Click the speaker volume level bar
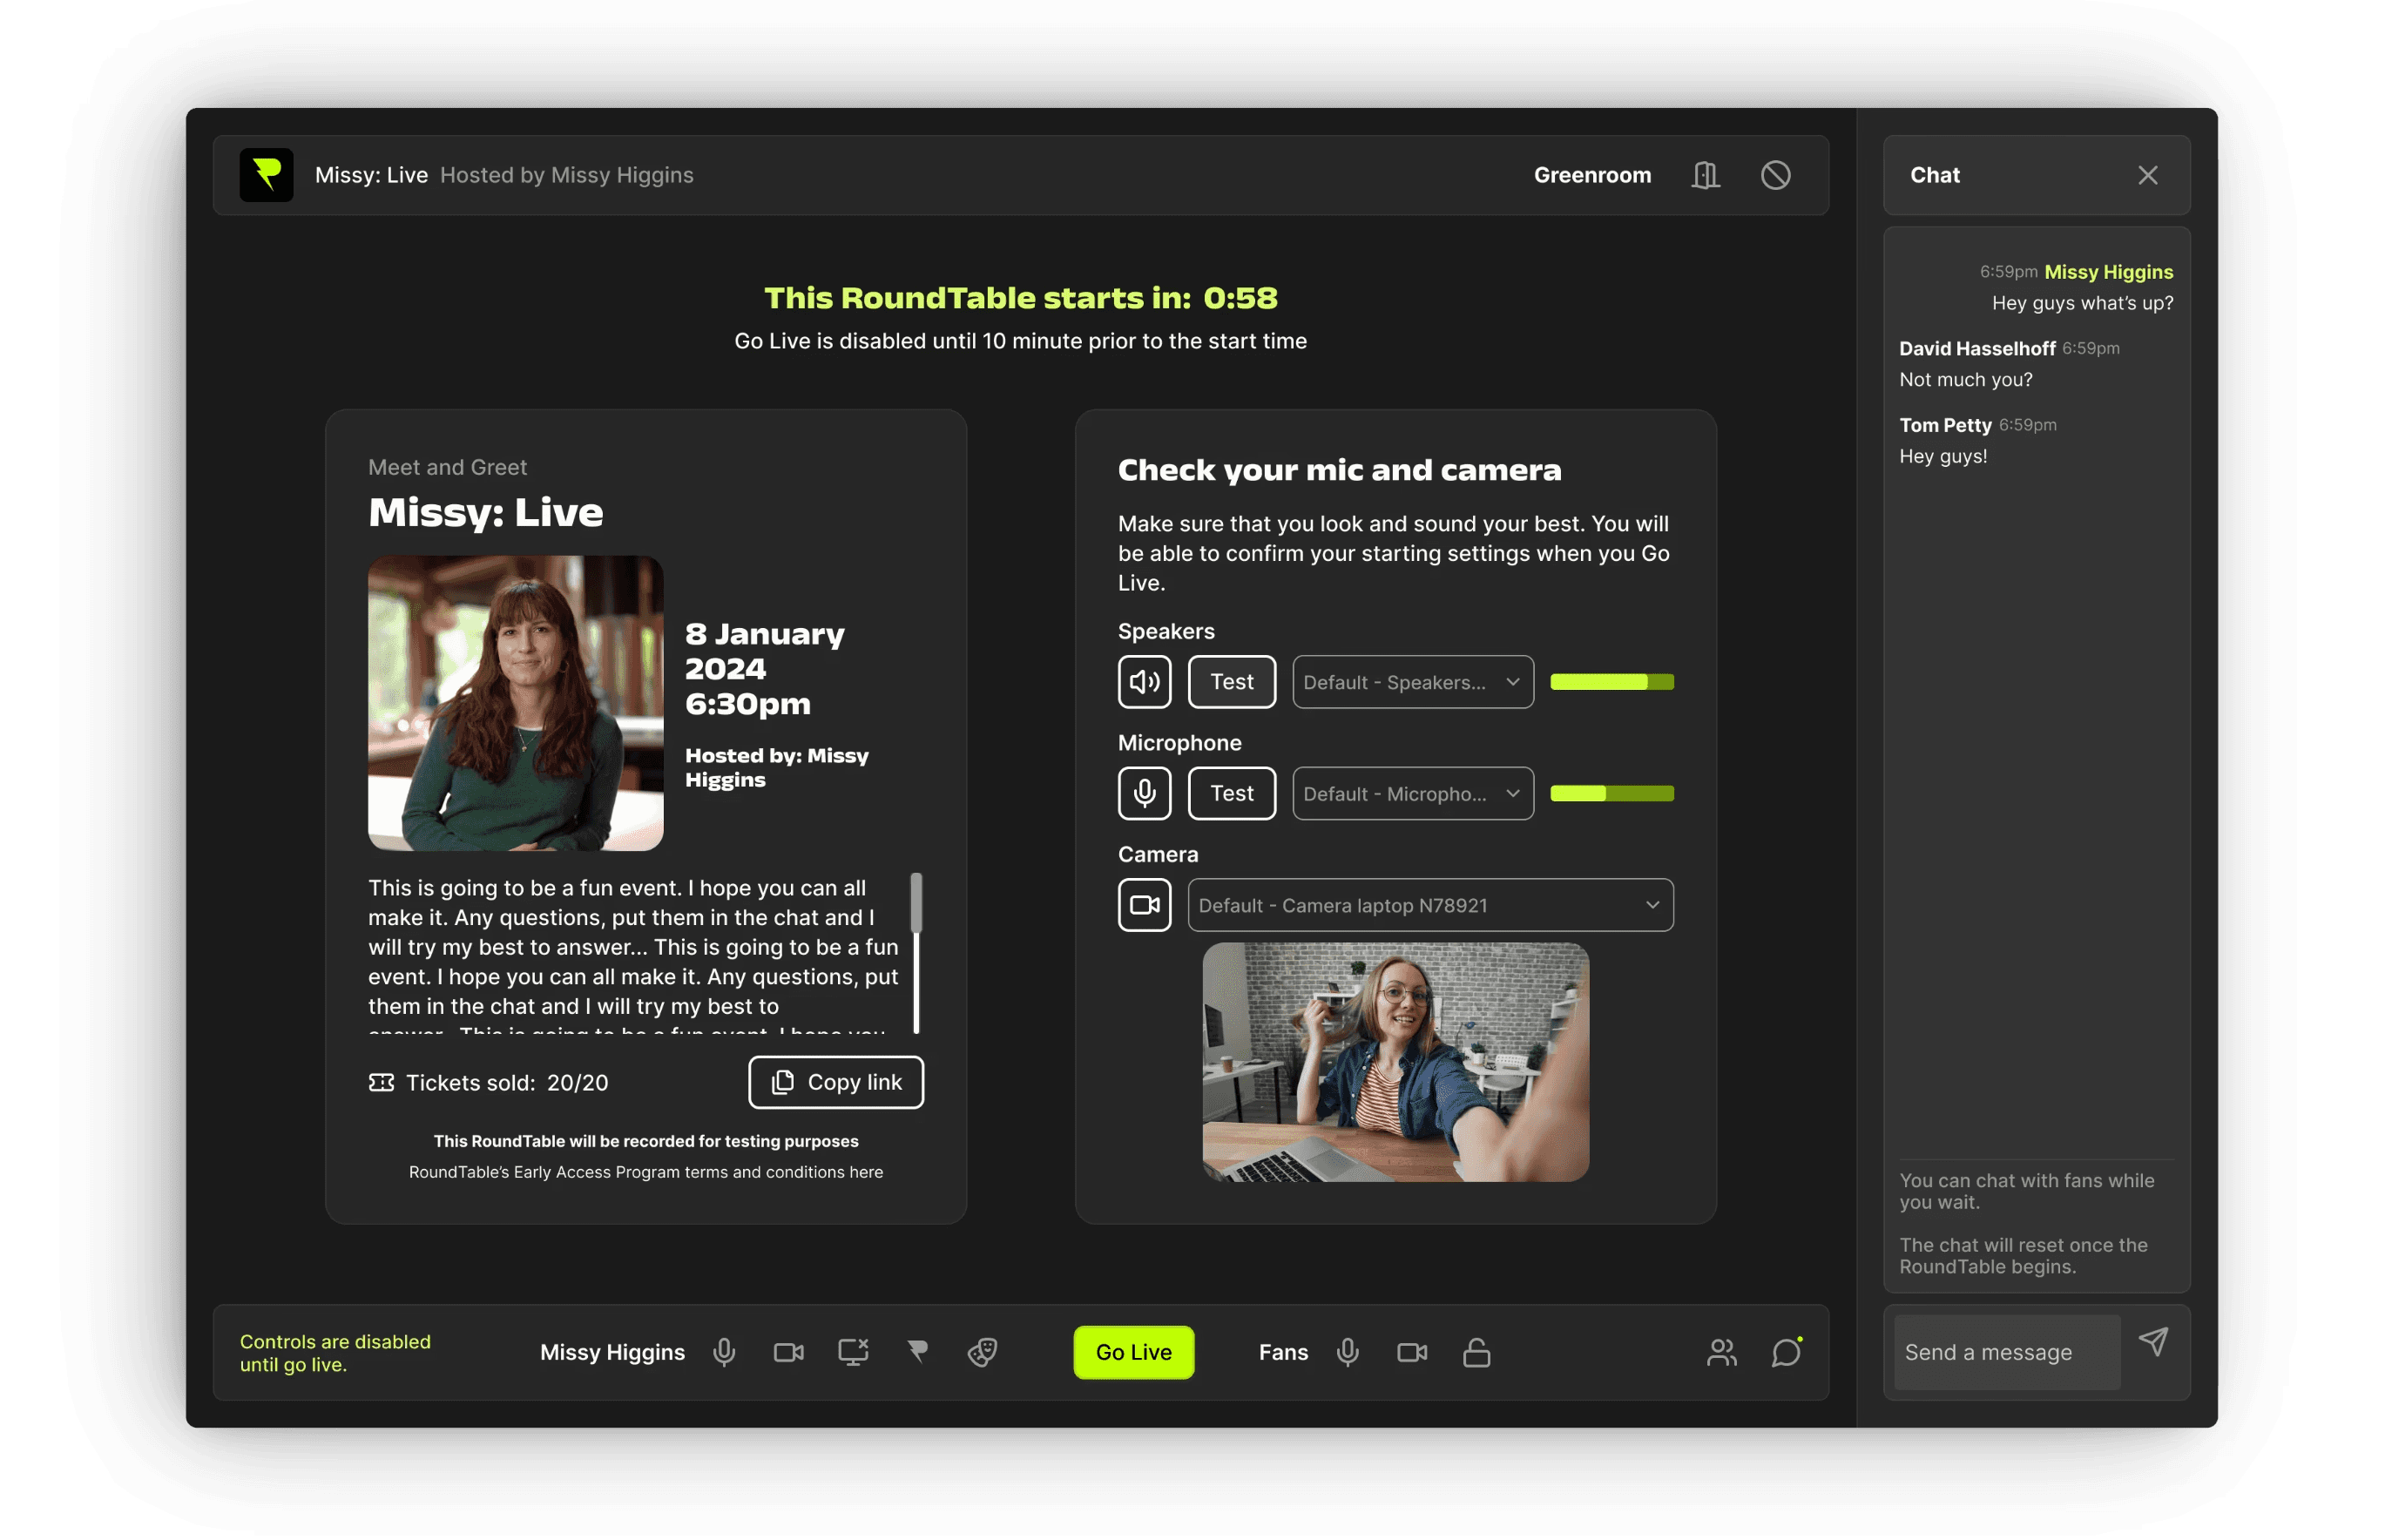The height and width of the screenshot is (1540, 2385). coord(1611,682)
